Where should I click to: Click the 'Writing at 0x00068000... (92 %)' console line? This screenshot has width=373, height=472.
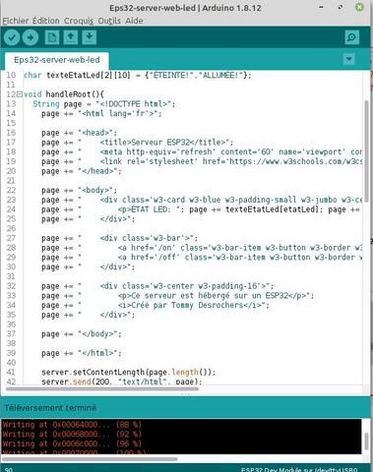point(72,434)
